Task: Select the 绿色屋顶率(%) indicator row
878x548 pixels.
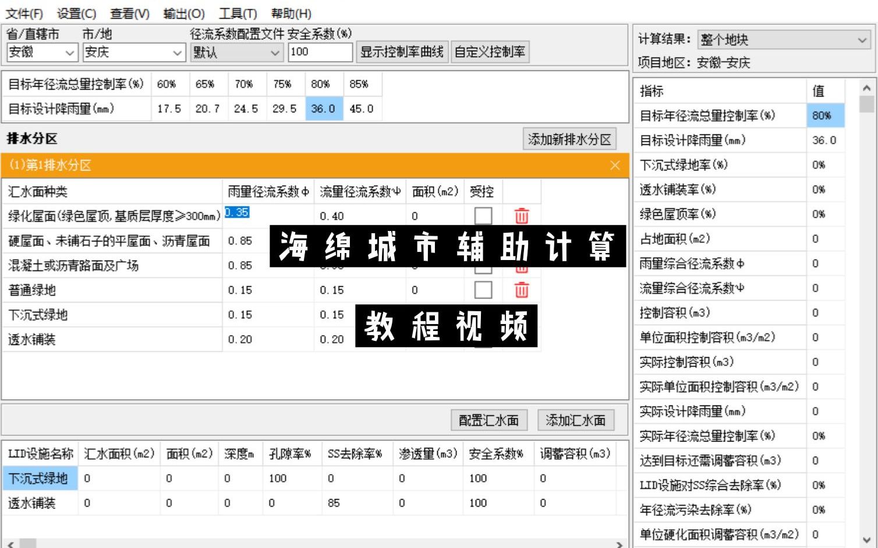Action: pos(720,214)
